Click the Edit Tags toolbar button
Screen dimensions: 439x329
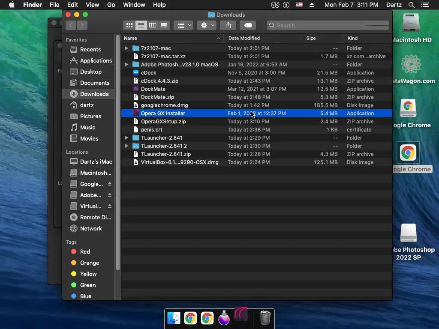tap(248, 25)
